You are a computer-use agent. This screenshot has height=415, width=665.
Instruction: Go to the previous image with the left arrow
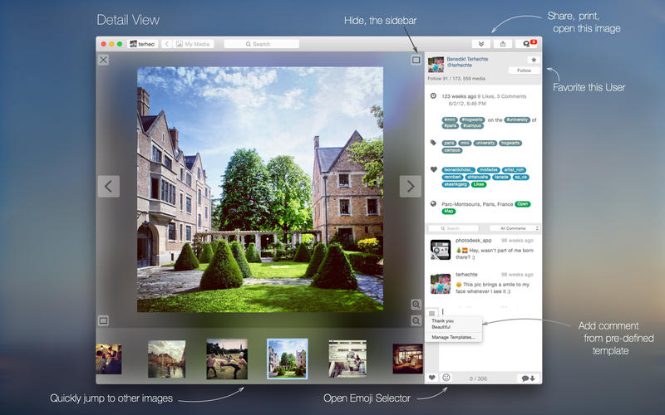[108, 186]
